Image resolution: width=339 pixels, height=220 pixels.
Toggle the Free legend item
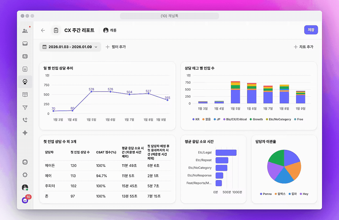[x=298, y=119]
